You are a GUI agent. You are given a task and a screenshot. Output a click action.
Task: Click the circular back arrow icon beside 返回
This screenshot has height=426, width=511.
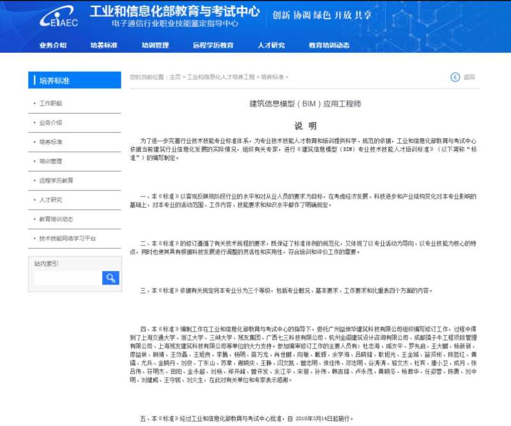pos(454,78)
